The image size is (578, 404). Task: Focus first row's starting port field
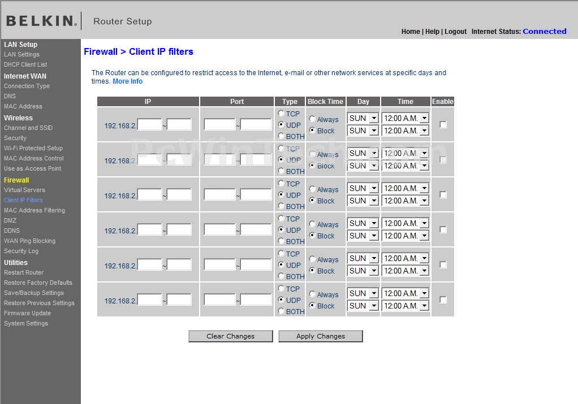pyautogui.click(x=219, y=124)
